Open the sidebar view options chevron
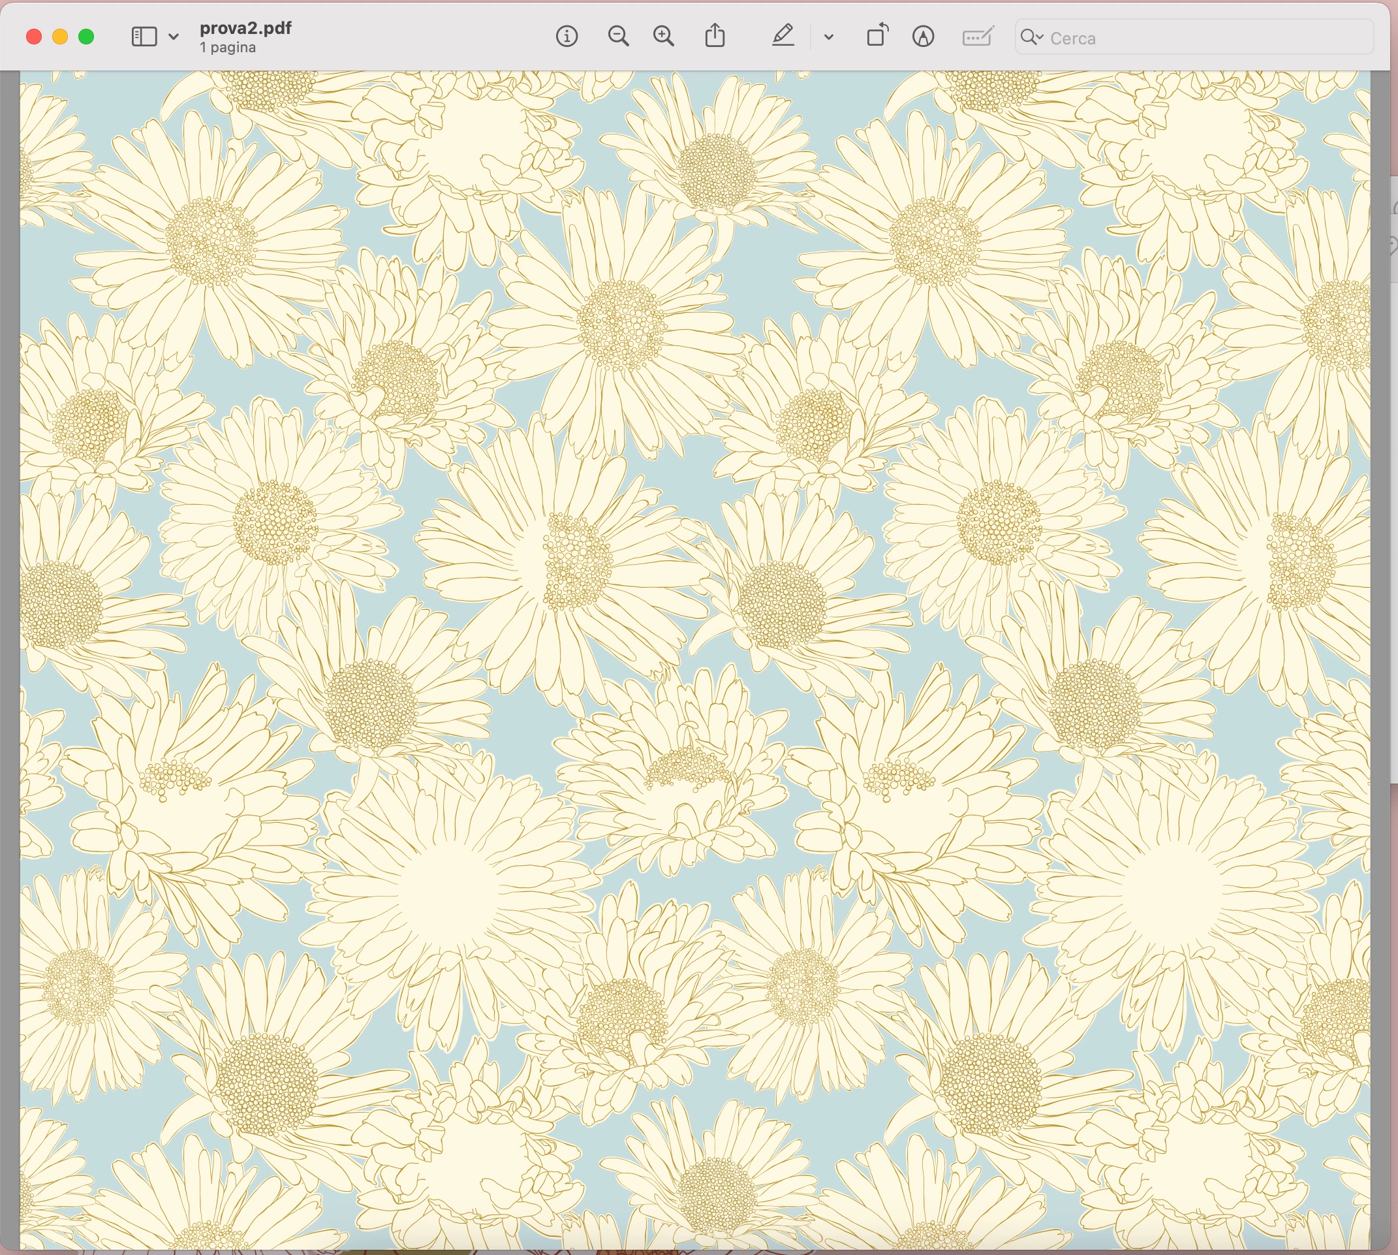The height and width of the screenshot is (1255, 1398). pyautogui.click(x=174, y=37)
